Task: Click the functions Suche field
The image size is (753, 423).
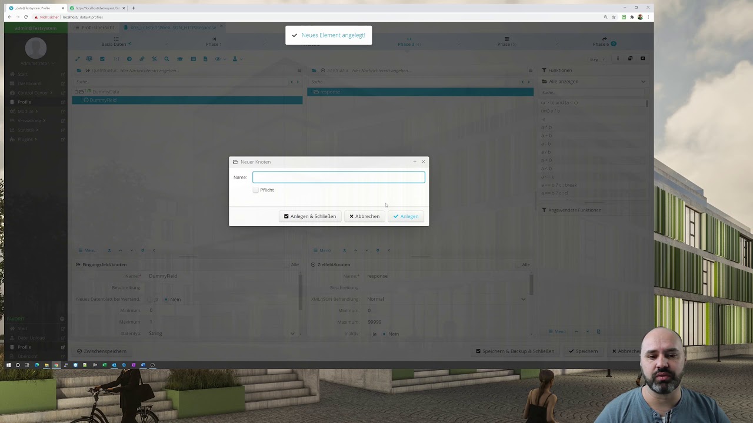Action: click(593, 92)
